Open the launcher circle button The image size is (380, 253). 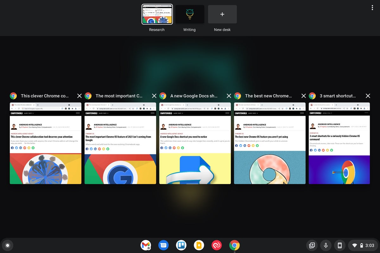tap(8, 245)
